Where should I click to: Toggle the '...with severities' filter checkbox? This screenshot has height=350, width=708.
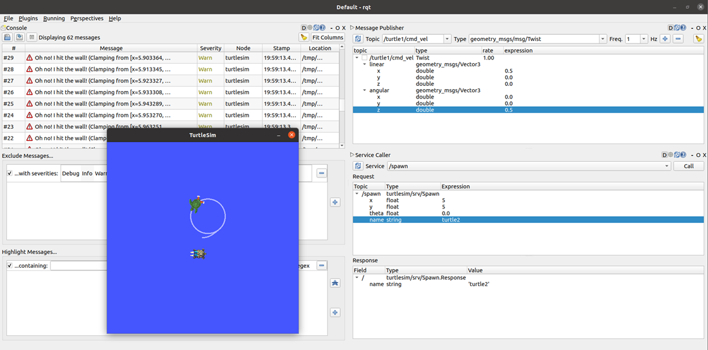tap(10, 173)
